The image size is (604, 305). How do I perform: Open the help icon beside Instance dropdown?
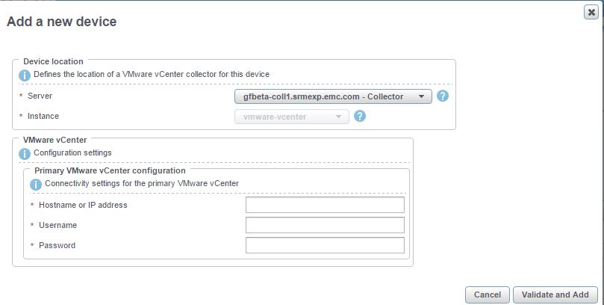tap(360, 116)
